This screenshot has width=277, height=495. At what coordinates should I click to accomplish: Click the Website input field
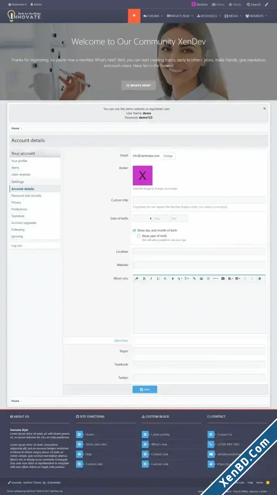[199, 265]
